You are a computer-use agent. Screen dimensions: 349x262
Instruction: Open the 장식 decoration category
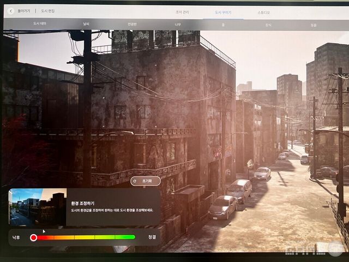(x=268, y=24)
